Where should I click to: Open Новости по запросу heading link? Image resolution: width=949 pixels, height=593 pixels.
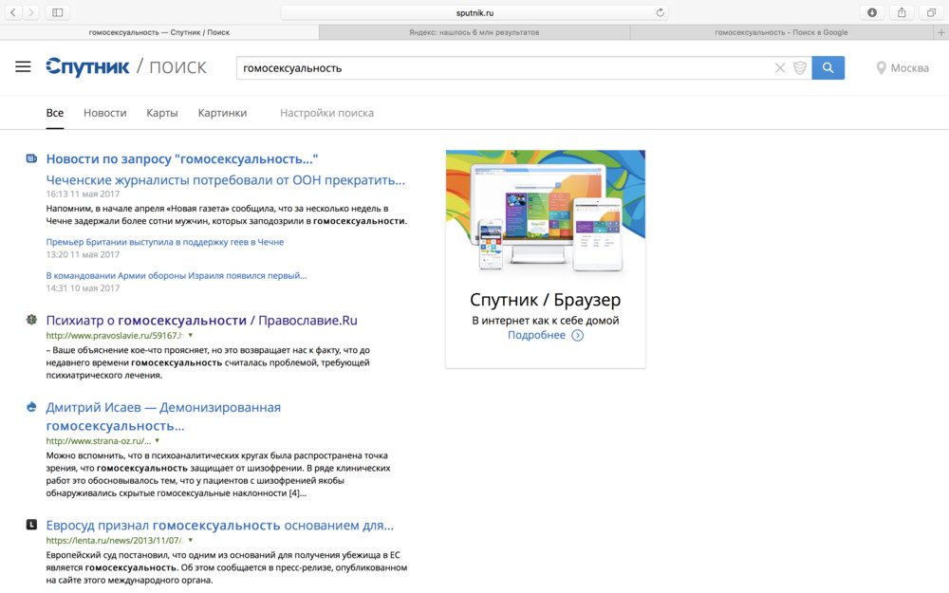[x=181, y=159]
